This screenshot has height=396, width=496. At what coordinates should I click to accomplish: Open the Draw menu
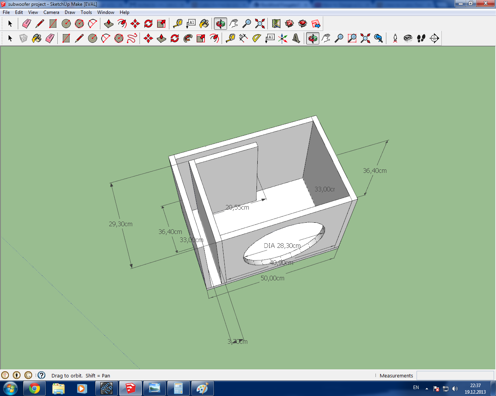[x=70, y=12]
